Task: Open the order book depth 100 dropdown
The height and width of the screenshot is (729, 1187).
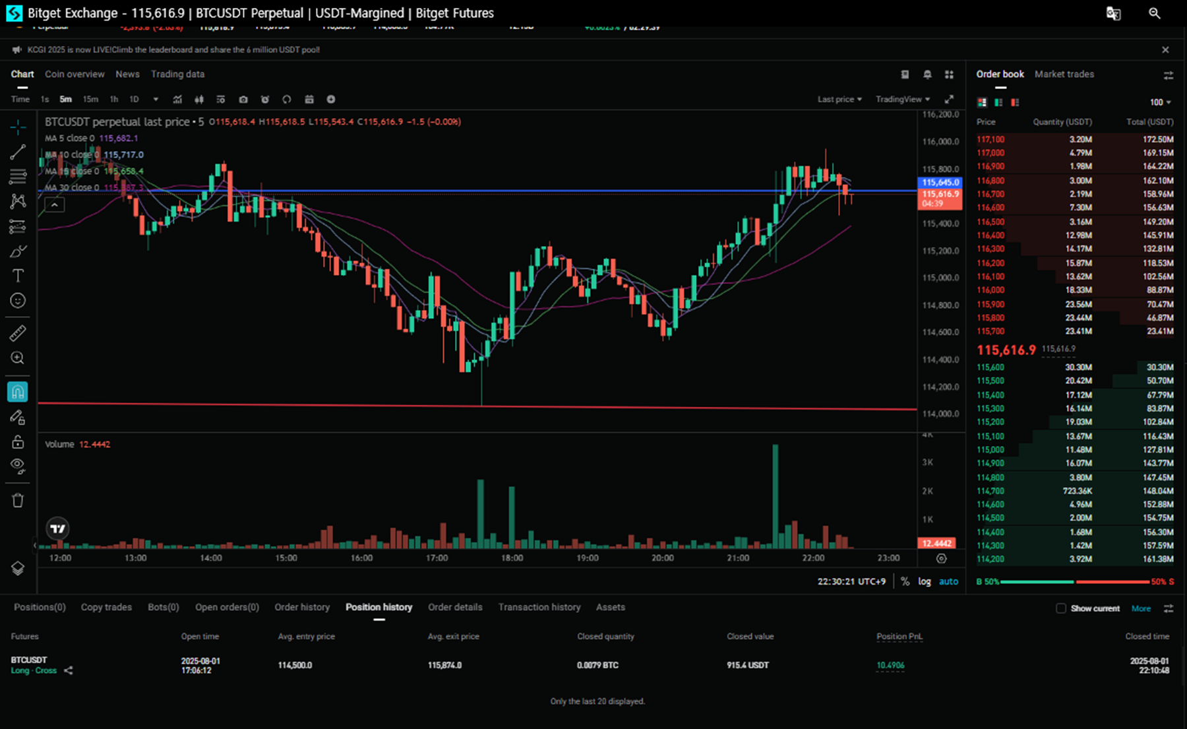Action: [1161, 102]
